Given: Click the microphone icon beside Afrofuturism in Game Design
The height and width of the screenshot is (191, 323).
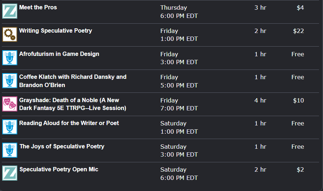Looking at the screenshot, I should click(10, 58).
